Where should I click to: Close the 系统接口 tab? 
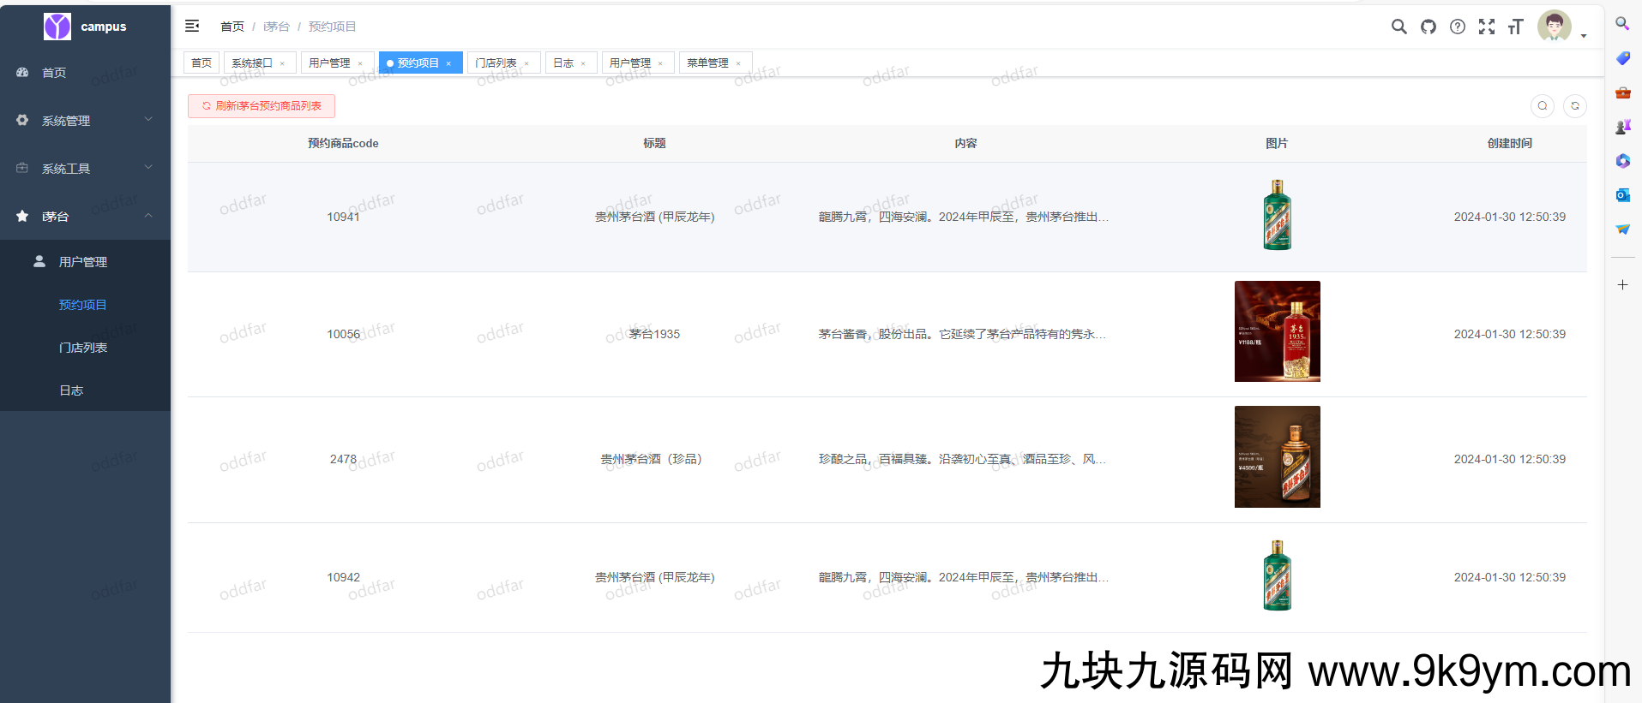click(282, 63)
